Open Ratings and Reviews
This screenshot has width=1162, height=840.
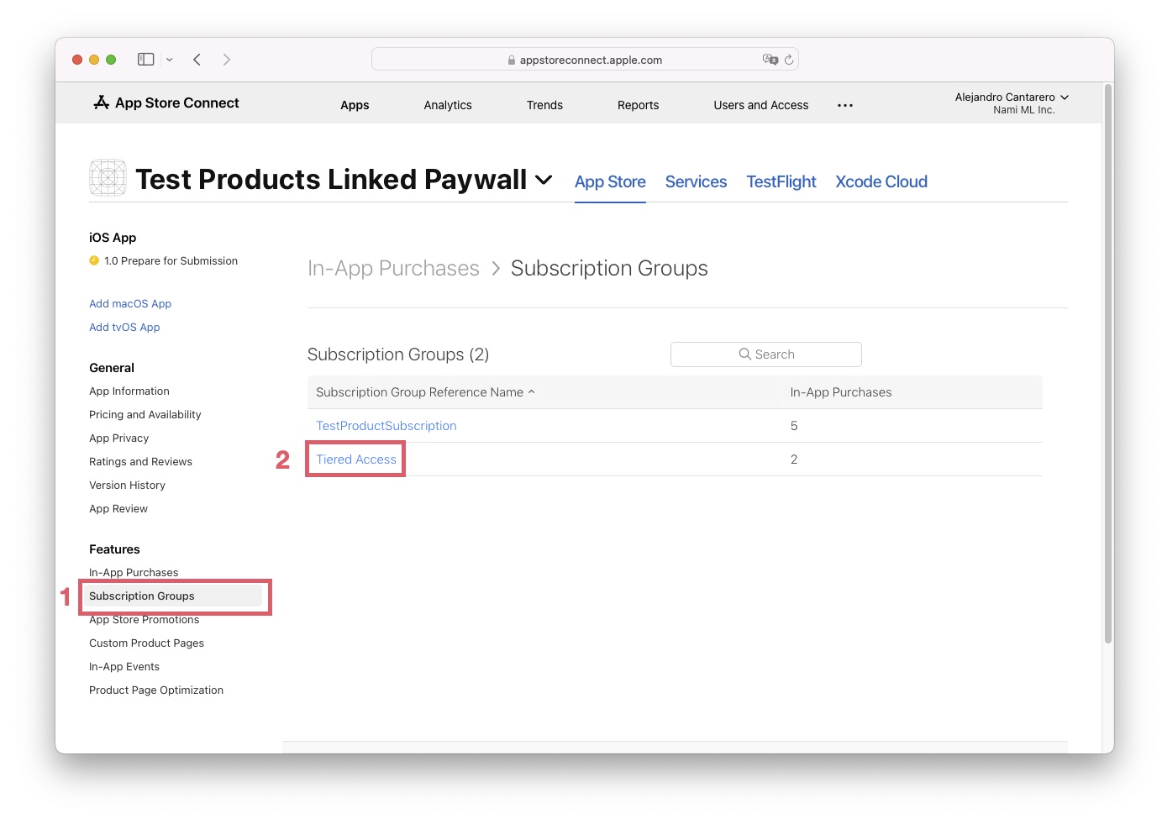click(140, 462)
